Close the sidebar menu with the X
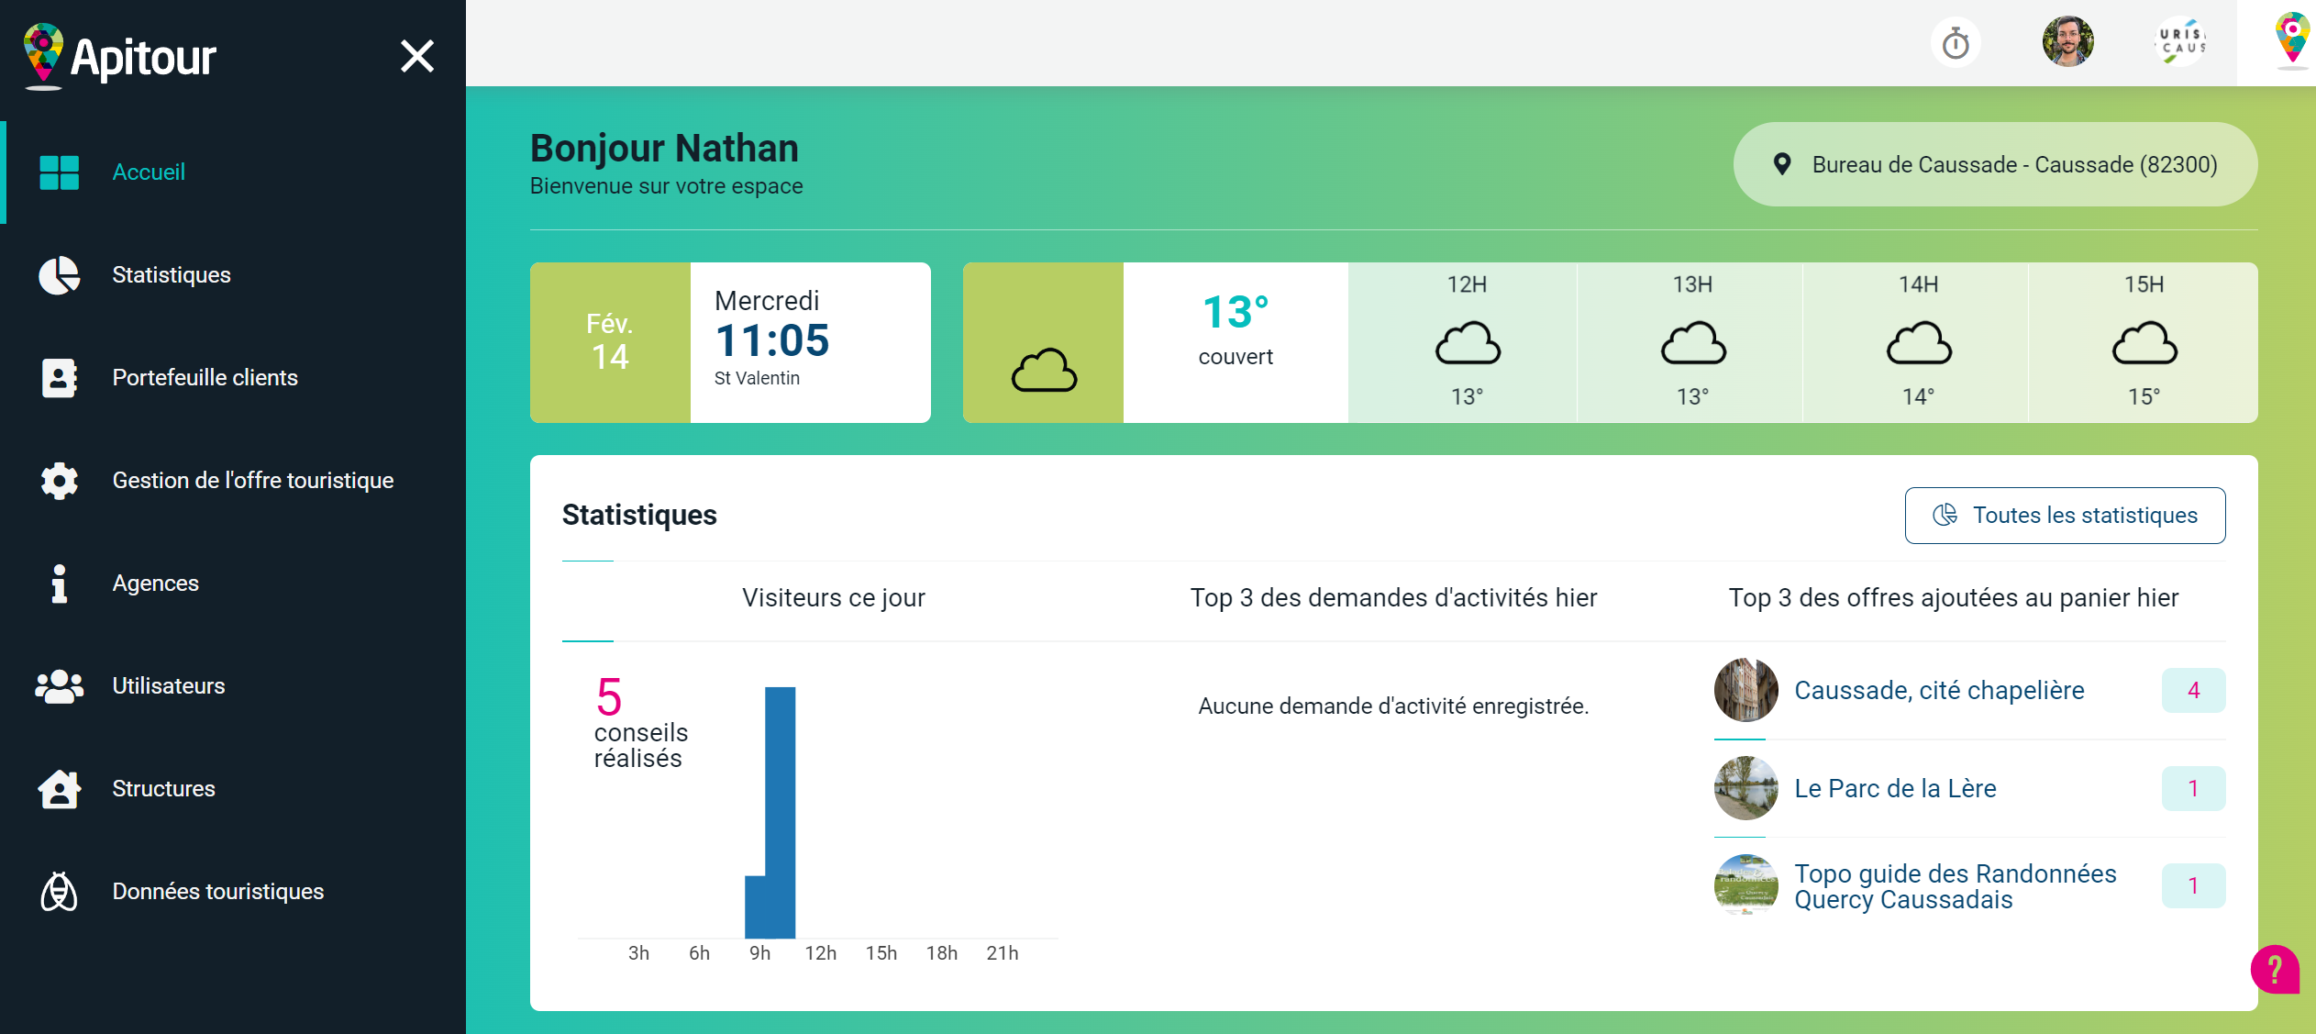Viewport: 2316px width, 1034px height. (x=417, y=57)
